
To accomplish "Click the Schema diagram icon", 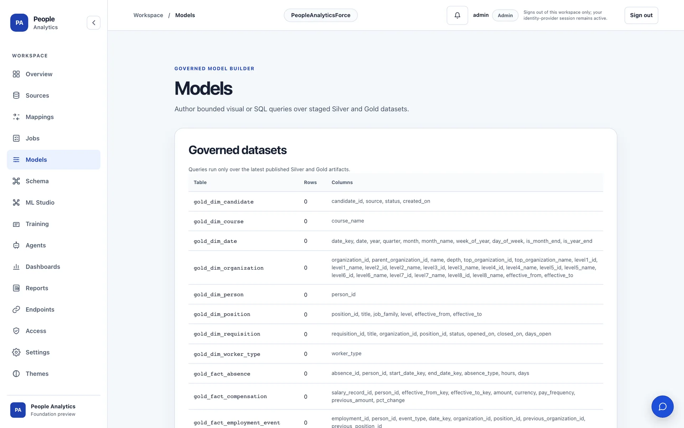I will coord(16,181).
